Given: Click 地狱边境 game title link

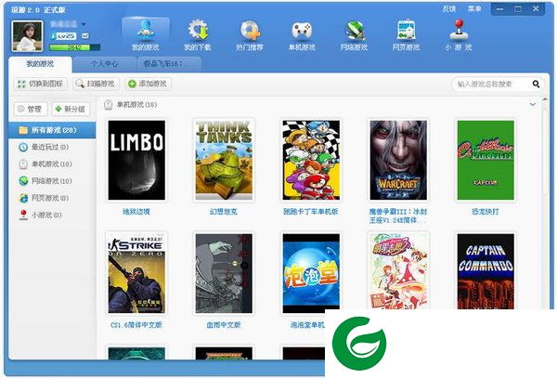Looking at the screenshot, I should [x=136, y=212].
